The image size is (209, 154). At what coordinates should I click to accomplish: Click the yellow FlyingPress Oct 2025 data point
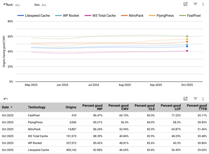click(x=187, y=39)
